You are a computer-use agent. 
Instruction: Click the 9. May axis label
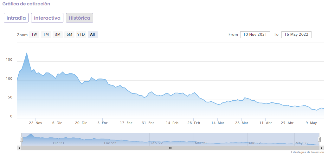coord(311,123)
